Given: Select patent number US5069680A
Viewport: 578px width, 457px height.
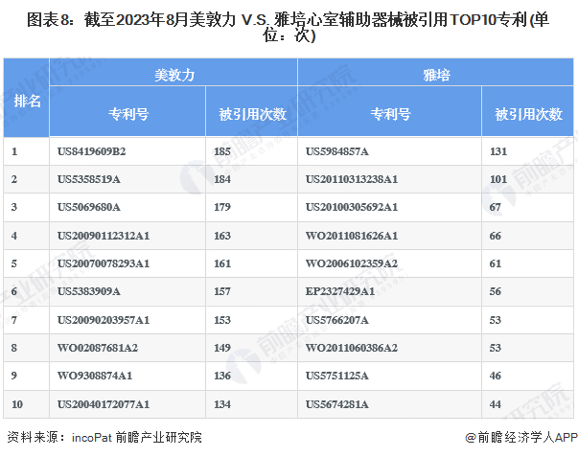Looking at the screenshot, I should coord(89,207).
